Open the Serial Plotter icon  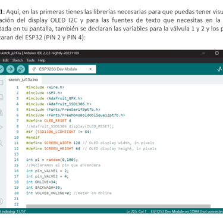pyautogui.click(x=220, y=69)
